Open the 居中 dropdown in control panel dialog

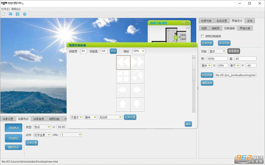click(x=90, y=117)
